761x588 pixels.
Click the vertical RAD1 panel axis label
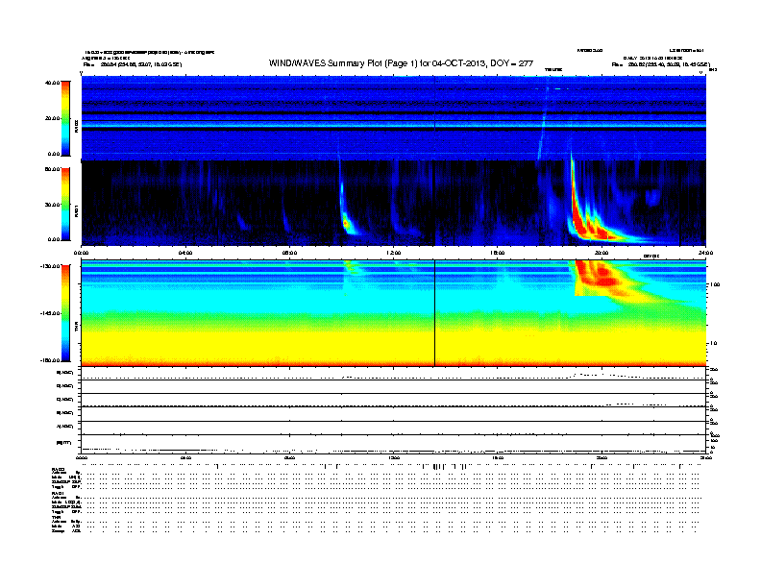(76, 210)
